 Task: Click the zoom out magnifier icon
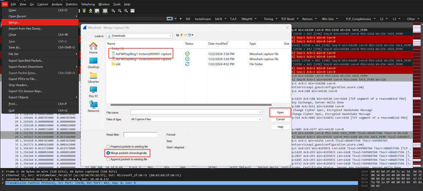[119, 11]
